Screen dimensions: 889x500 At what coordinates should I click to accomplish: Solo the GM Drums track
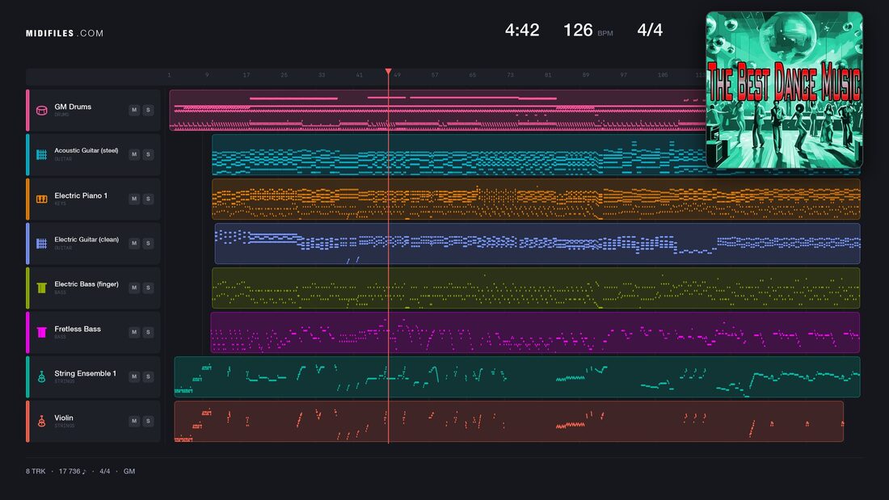click(148, 110)
